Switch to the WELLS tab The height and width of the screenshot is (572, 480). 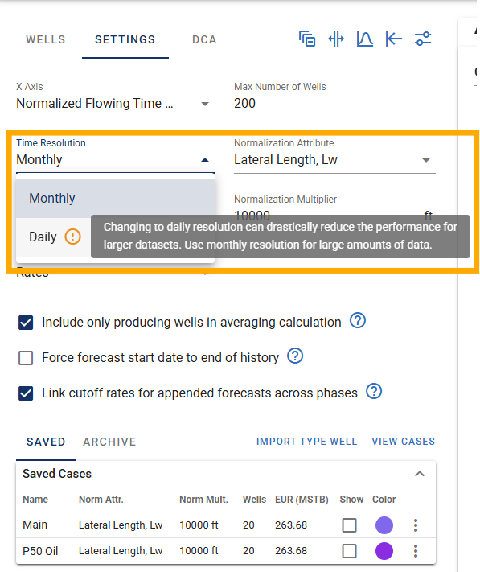tap(46, 39)
